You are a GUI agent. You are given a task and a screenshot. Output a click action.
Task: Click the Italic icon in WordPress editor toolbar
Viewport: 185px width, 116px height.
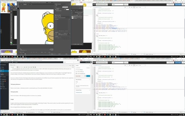click(x=19, y=67)
